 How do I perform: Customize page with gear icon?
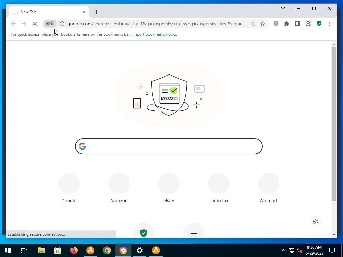pyautogui.click(x=315, y=222)
